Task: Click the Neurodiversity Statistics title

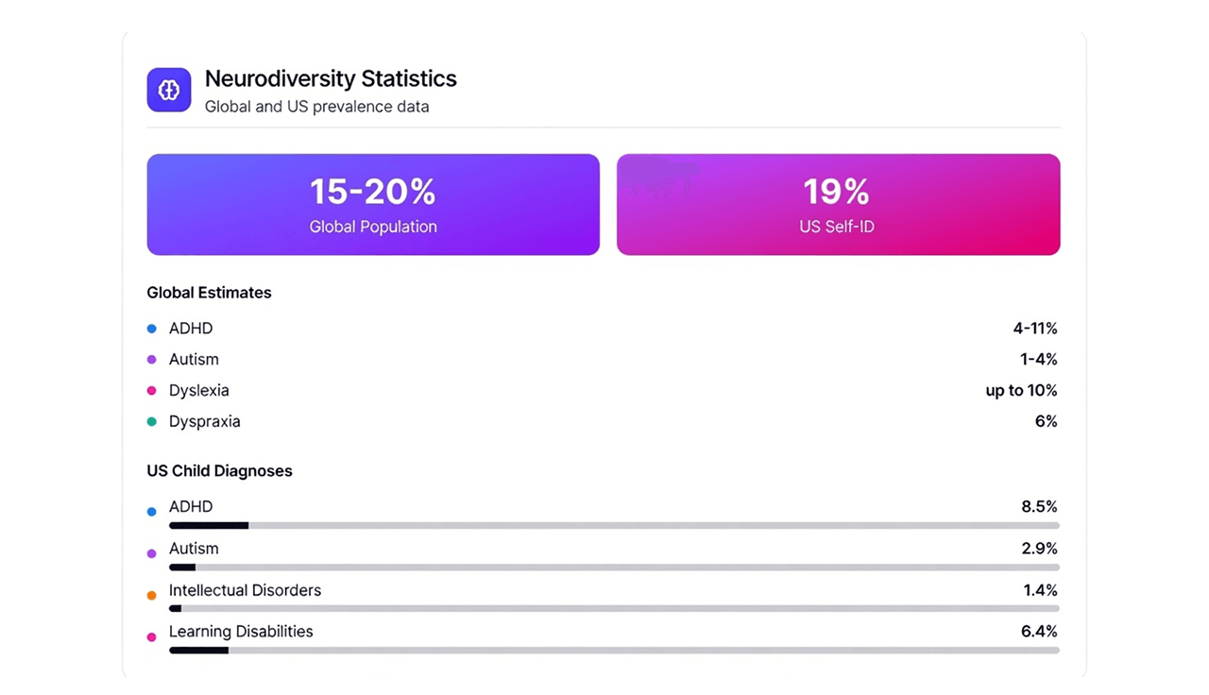Action: tap(331, 78)
